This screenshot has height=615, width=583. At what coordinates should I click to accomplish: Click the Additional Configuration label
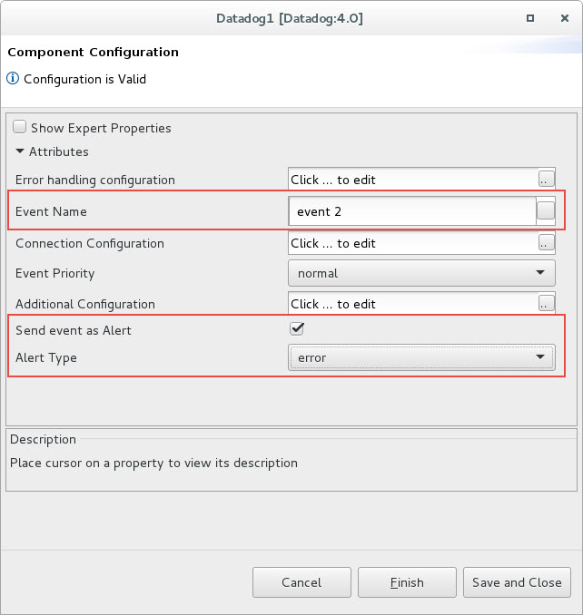click(x=84, y=305)
